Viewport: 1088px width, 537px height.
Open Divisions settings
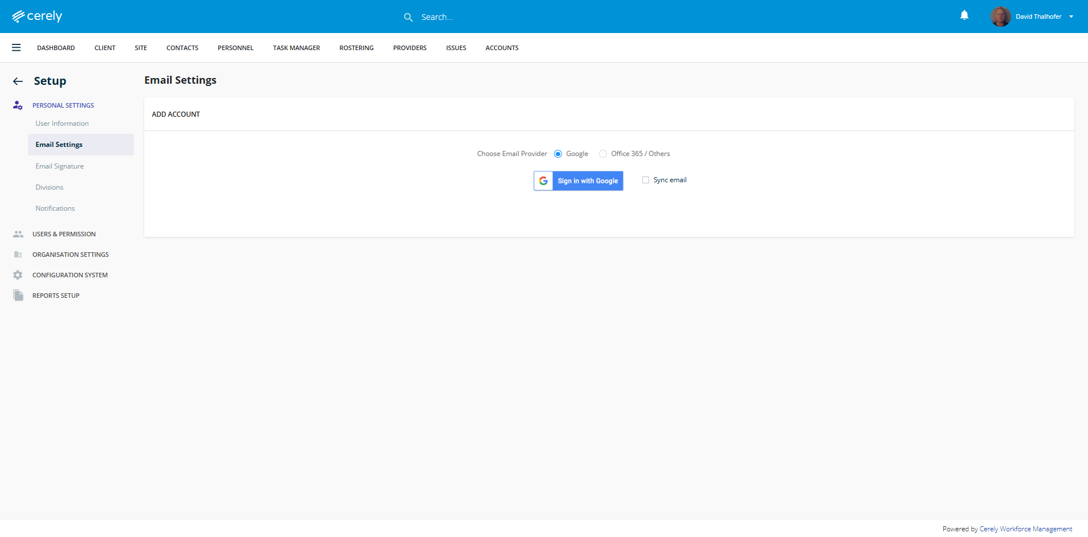50,187
